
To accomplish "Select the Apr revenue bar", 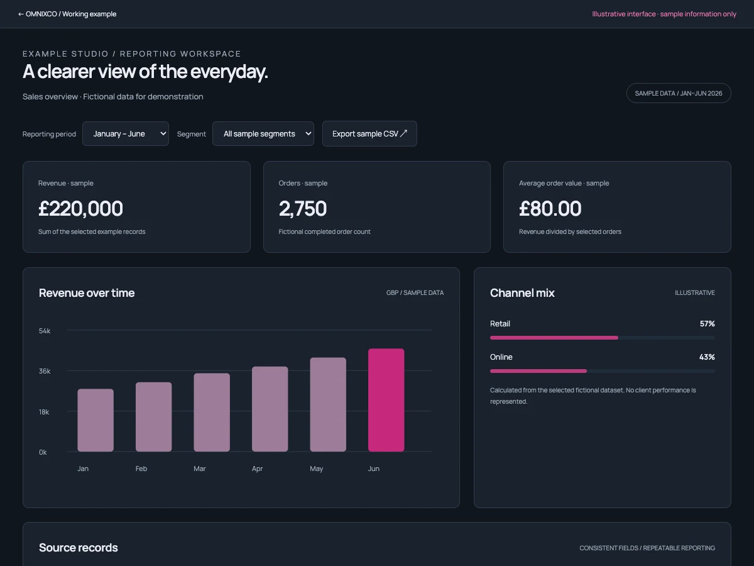I will [x=270, y=409].
